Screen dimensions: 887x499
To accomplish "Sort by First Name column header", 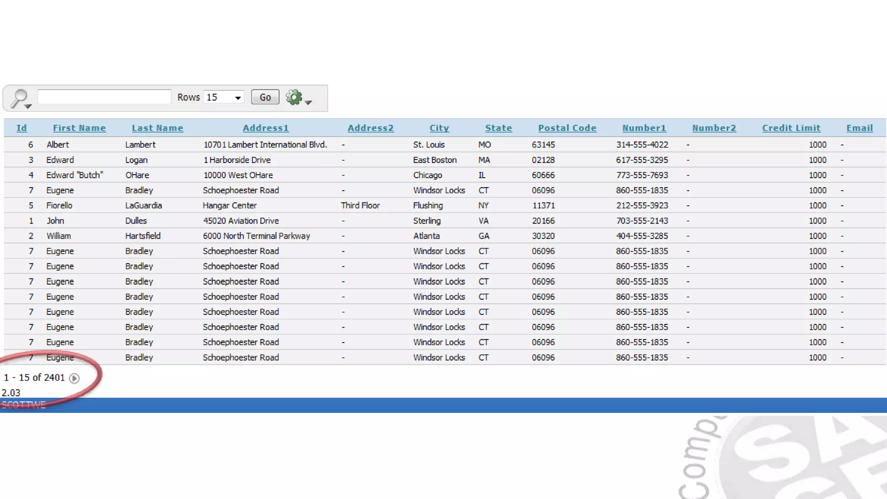I will tap(79, 128).
